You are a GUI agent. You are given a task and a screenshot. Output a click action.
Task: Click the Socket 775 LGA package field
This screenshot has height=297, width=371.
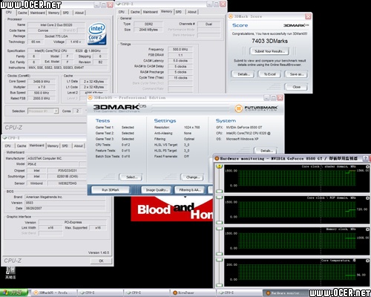pyautogui.click(x=56, y=36)
